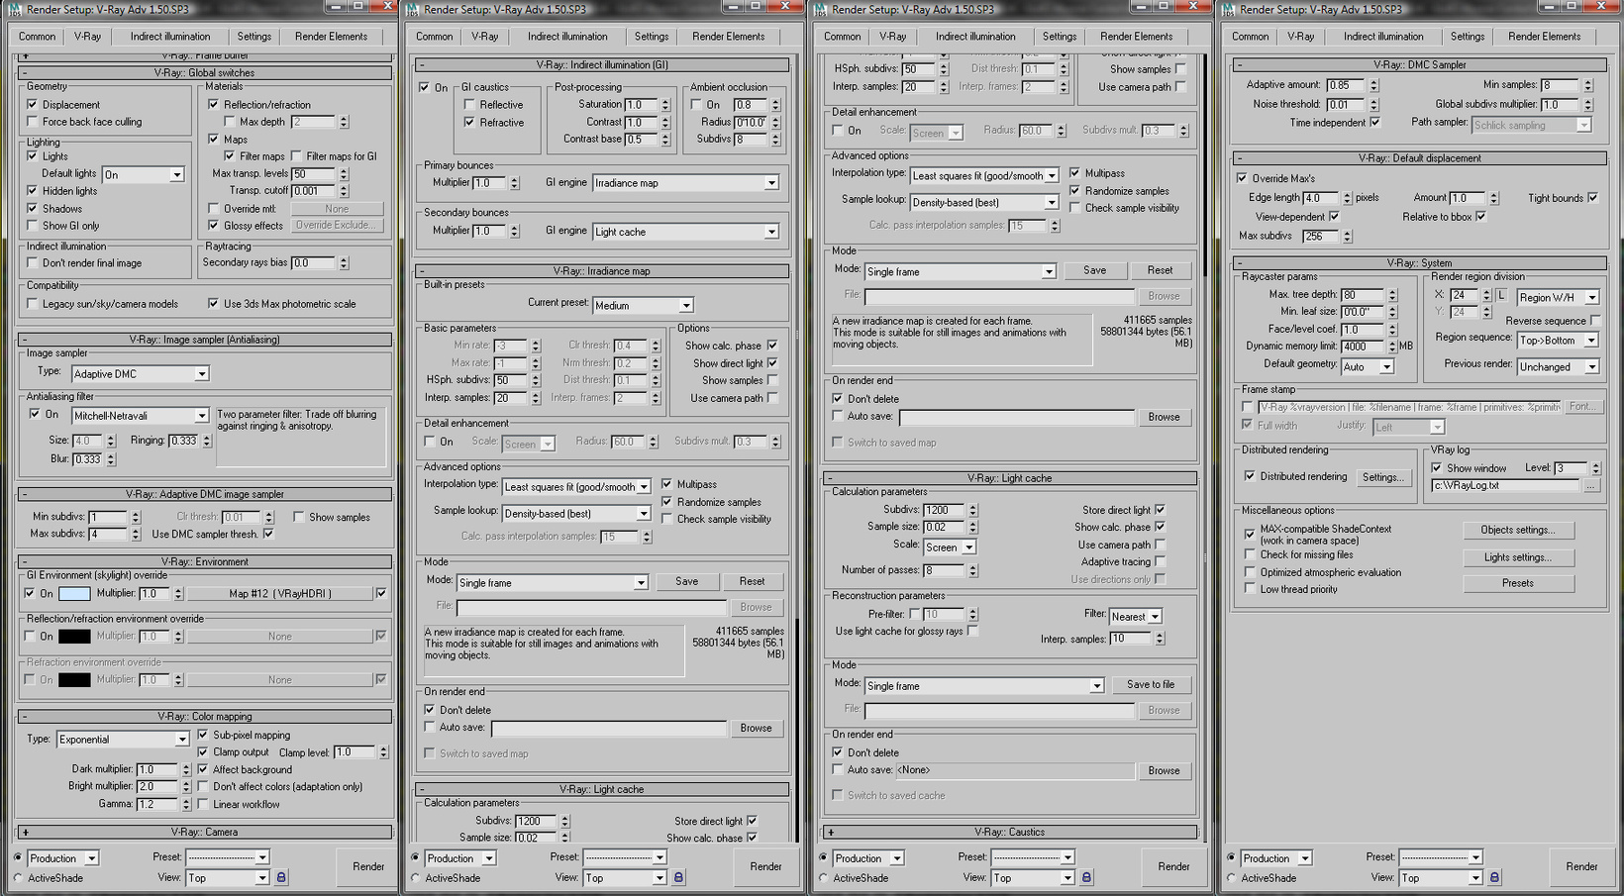Click the Noise threshold spinner arrows
This screenshot has height=896, width=1624.
coord(1373,104)
